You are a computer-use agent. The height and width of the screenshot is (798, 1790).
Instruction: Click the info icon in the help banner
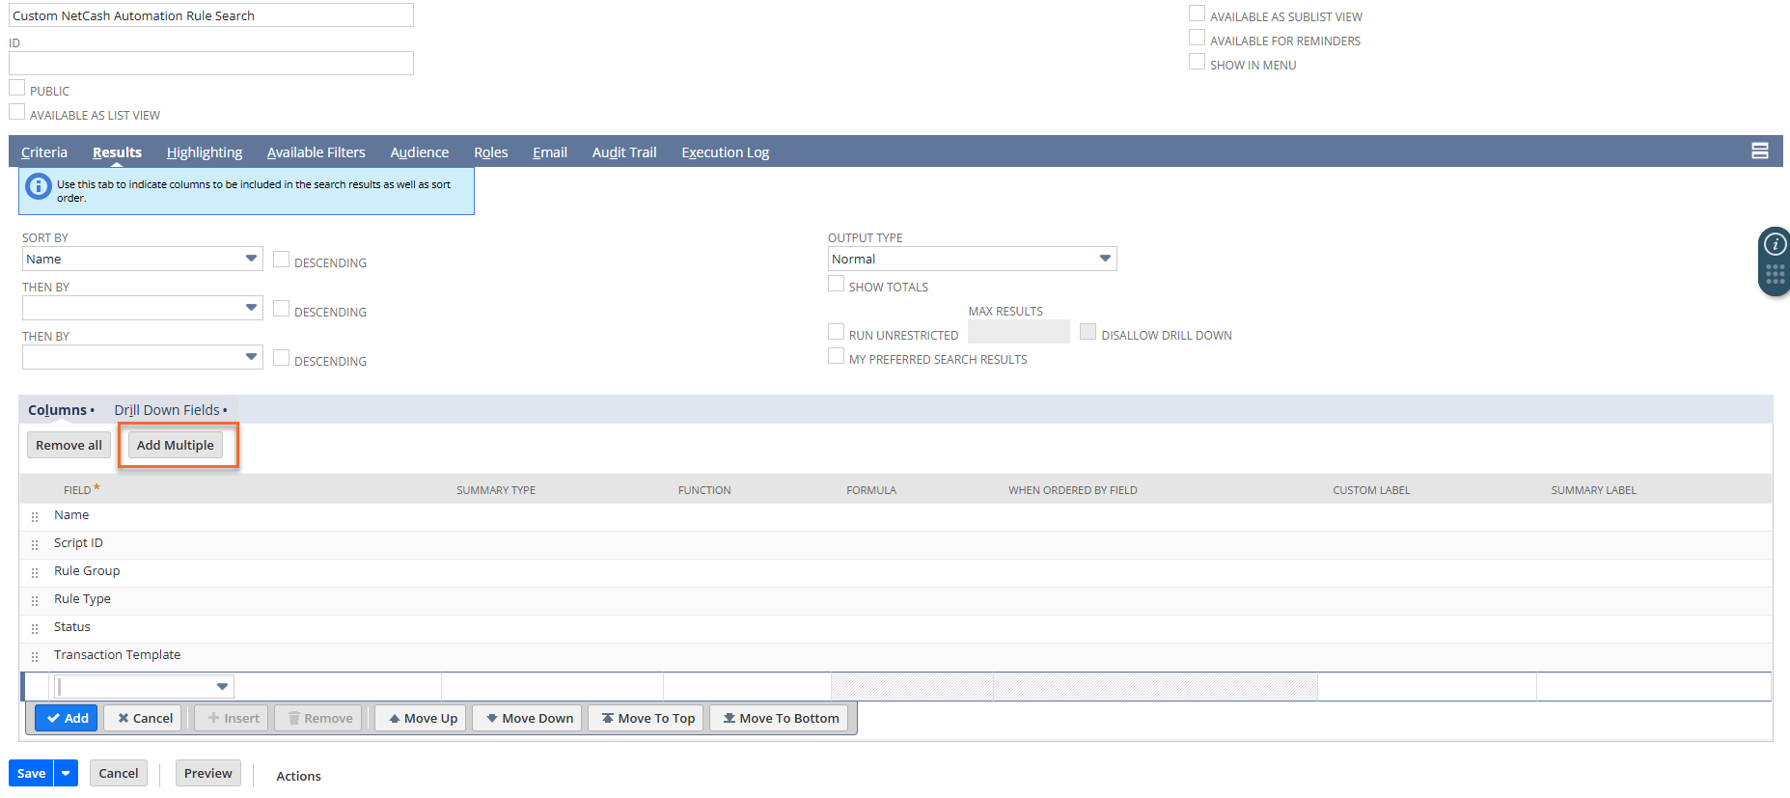pyautogui.click(x=38, y=186)
